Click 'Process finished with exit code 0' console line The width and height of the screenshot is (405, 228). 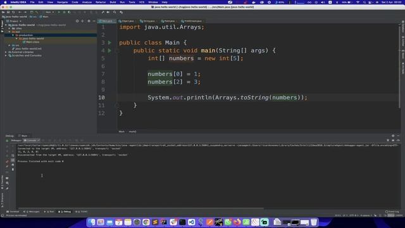tap(40, 161)
